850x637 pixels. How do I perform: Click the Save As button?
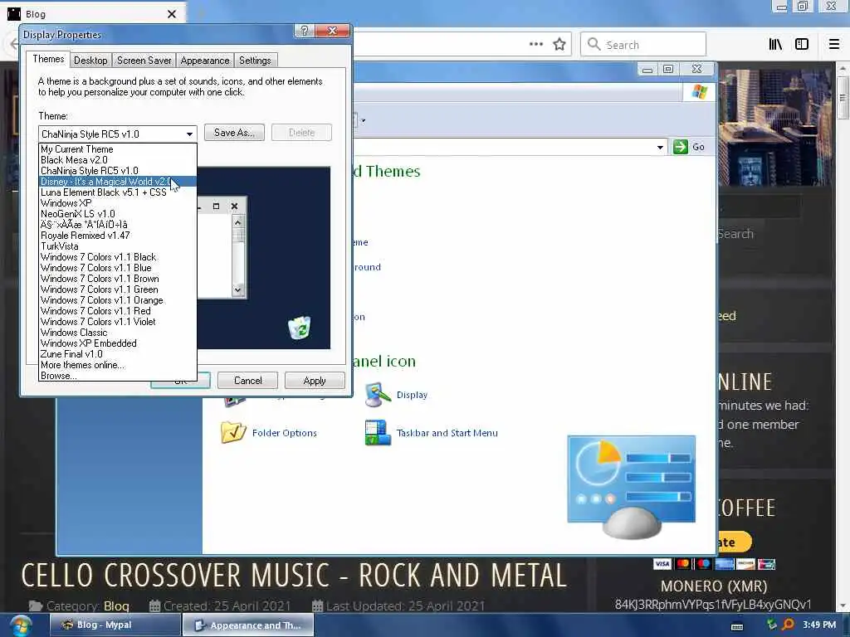coord(234,133)
